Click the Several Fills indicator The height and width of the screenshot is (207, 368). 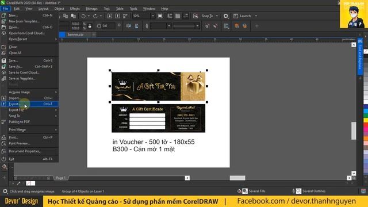(x=251, y=191)
